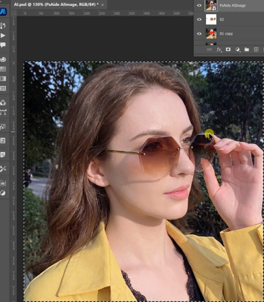Open the Actions panel play icon
The height and width of the screenshot is (302, 264).
3,36
